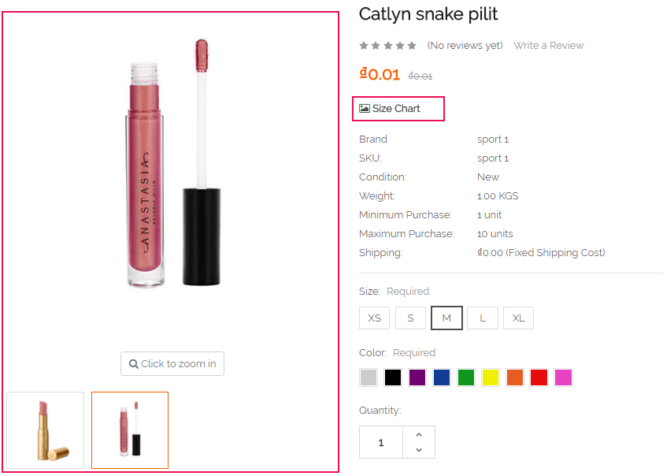The image size is (663, 476).
Task: Click the star rating icons
Action: (x=387, y=46)
